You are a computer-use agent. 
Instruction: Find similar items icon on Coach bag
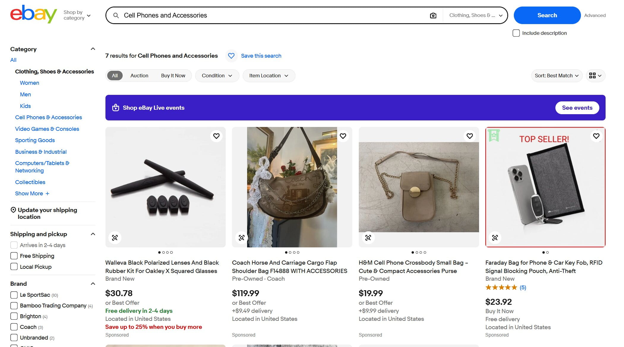[x=241, y=238]
